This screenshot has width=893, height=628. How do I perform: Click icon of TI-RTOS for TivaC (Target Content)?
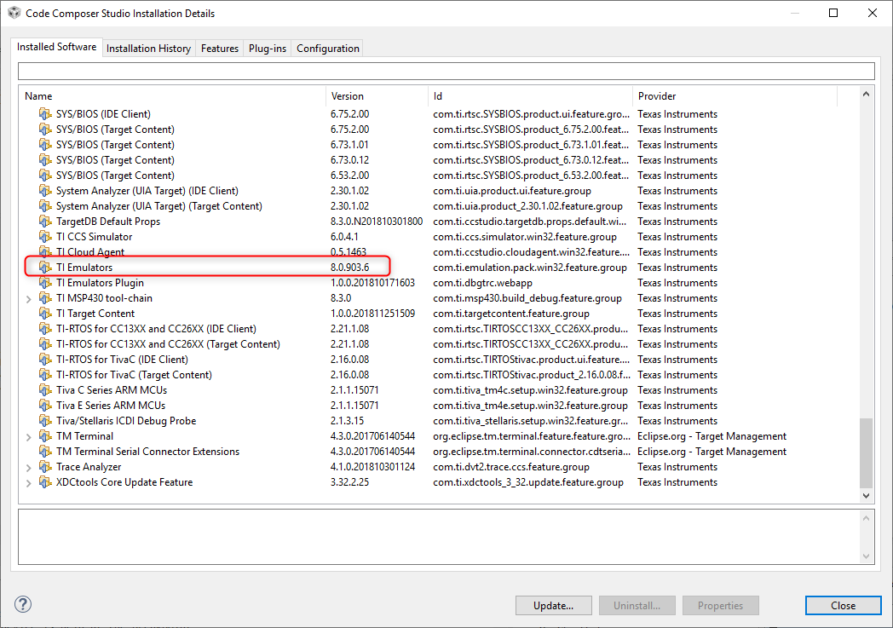(x=45, y=375)
